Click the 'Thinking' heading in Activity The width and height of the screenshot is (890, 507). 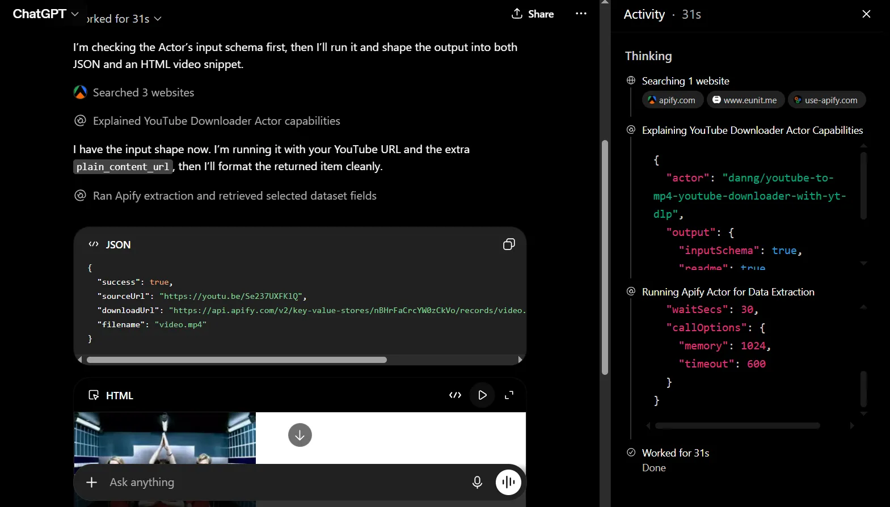(x=648, y=56)
